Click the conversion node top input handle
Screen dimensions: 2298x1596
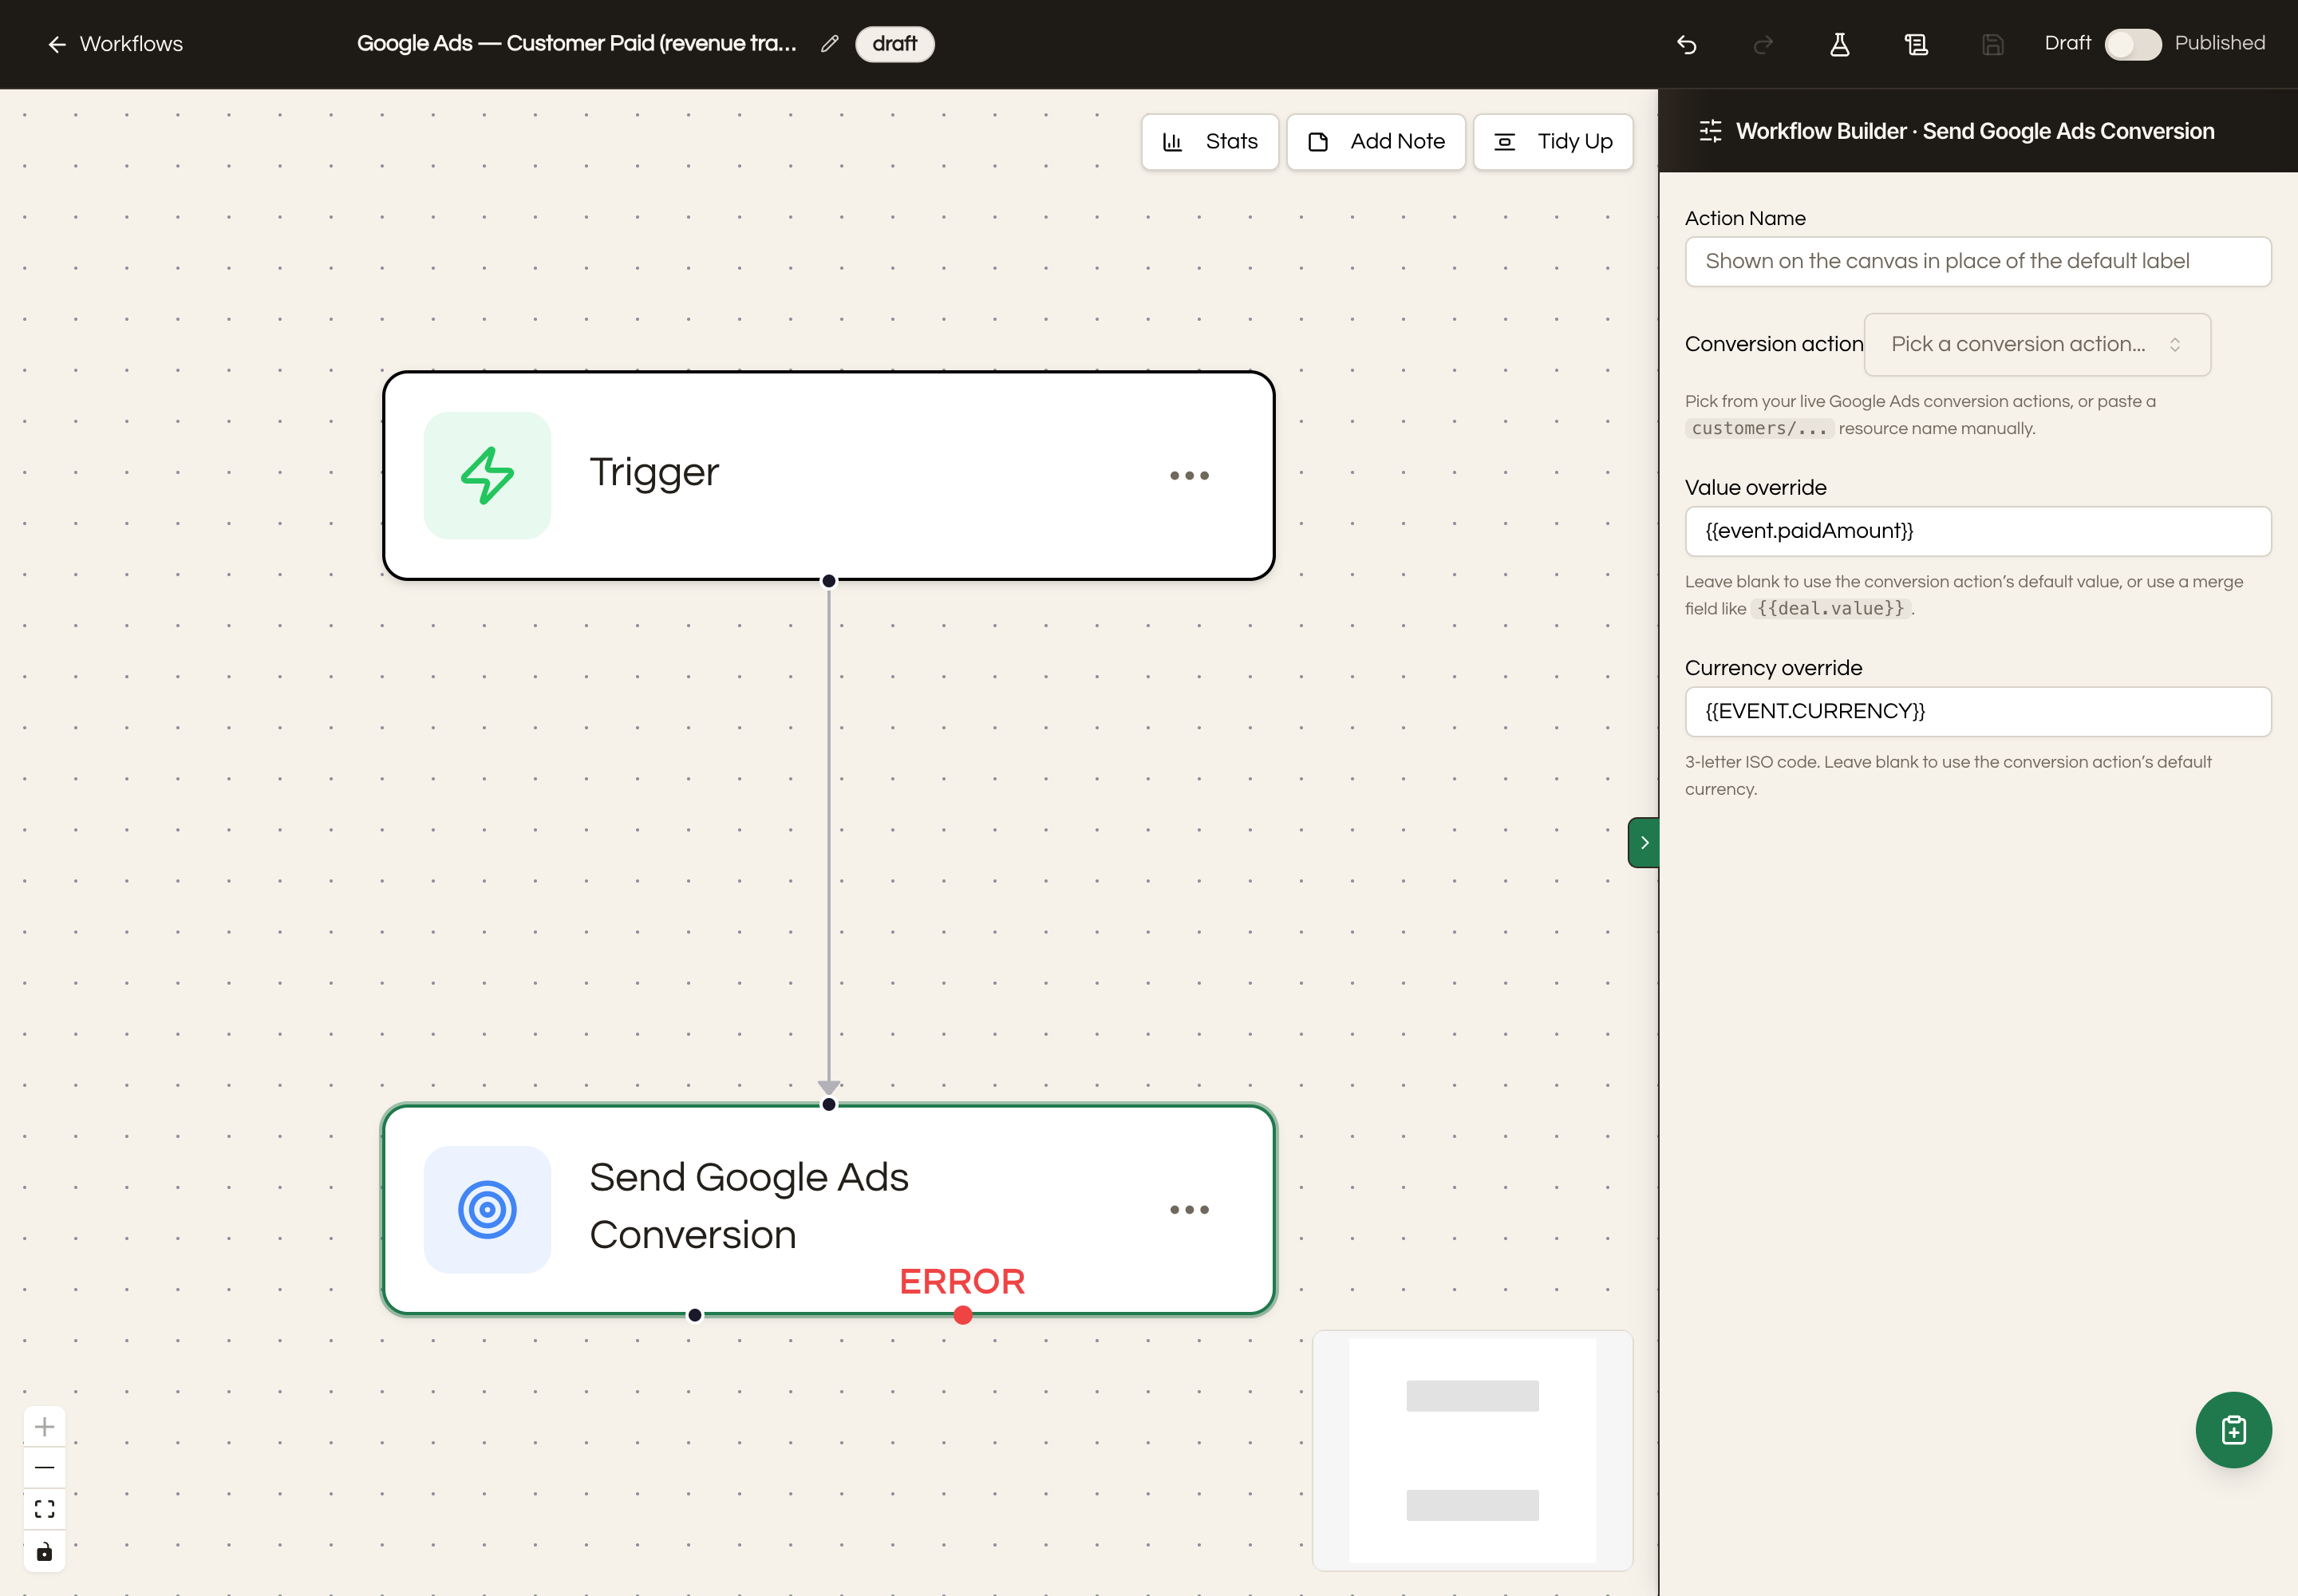coord(828,1104)
